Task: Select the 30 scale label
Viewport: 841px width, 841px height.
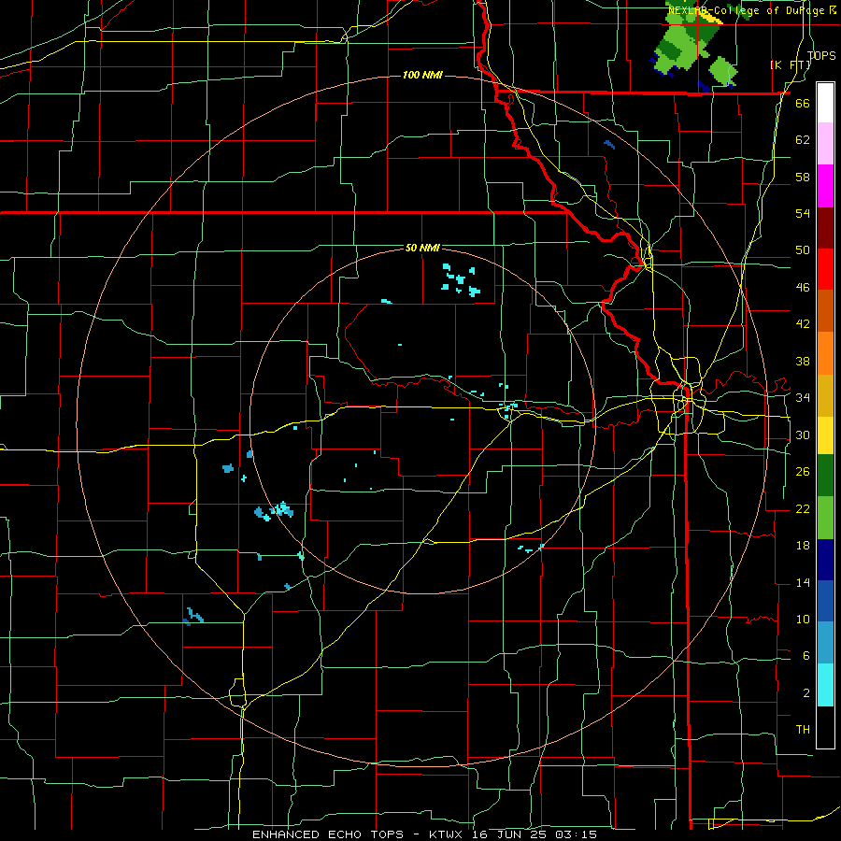Action: point(803,435)
